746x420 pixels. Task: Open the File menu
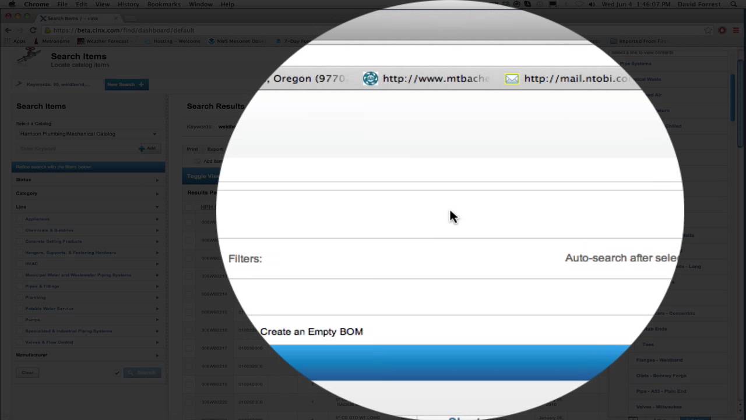click(62, 4)
